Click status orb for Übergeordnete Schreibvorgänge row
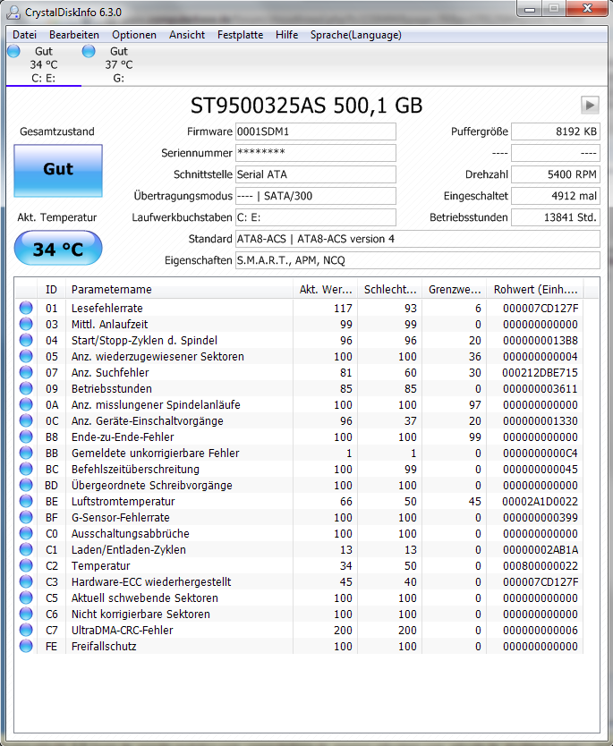This screenshot has width=613, height=746. [x=26, y=485]
